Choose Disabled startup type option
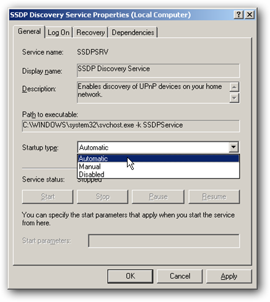 [159, 174]
